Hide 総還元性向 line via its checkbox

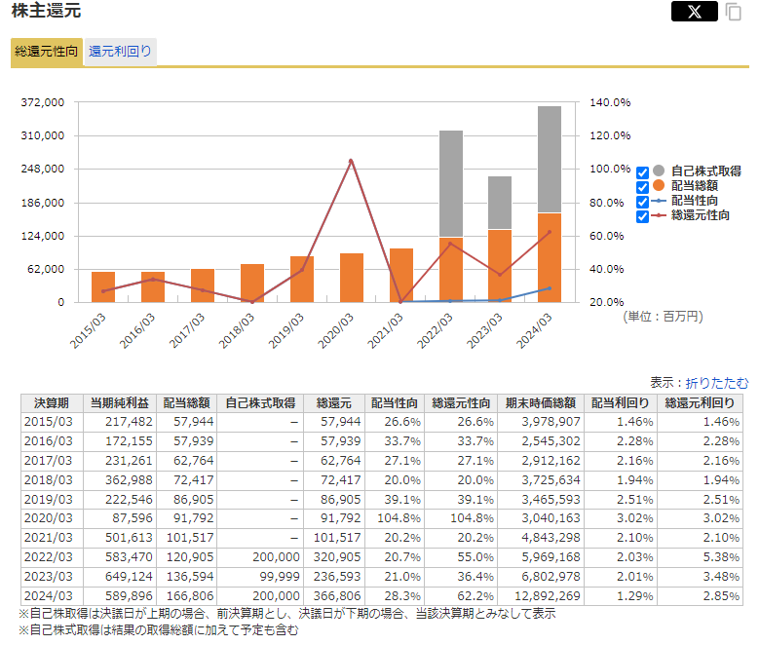[642, 216]
